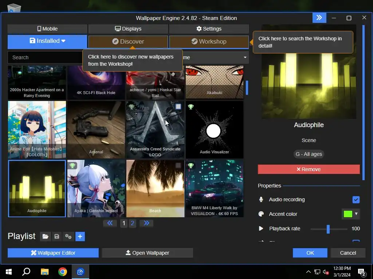This screenshot has width=373, height=279.
Task: Click trophy icon on BMW M4 thumbnail
Action: [x=191, y=165]
